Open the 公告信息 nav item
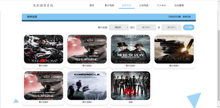The height and width of the screenshot is (108, 220). tap(144, 5)
